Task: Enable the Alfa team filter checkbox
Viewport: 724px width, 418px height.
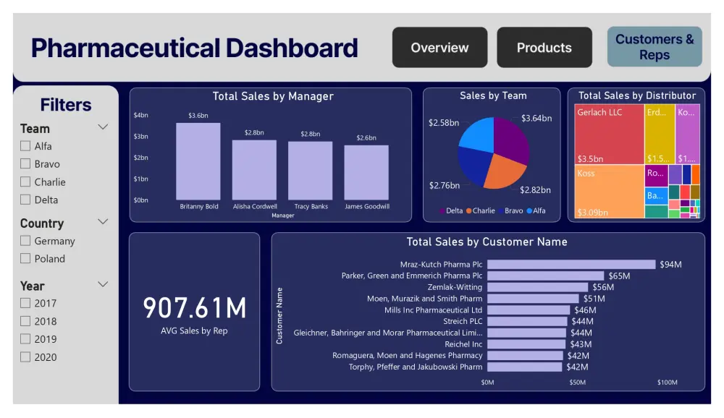Action: [25, 145]
